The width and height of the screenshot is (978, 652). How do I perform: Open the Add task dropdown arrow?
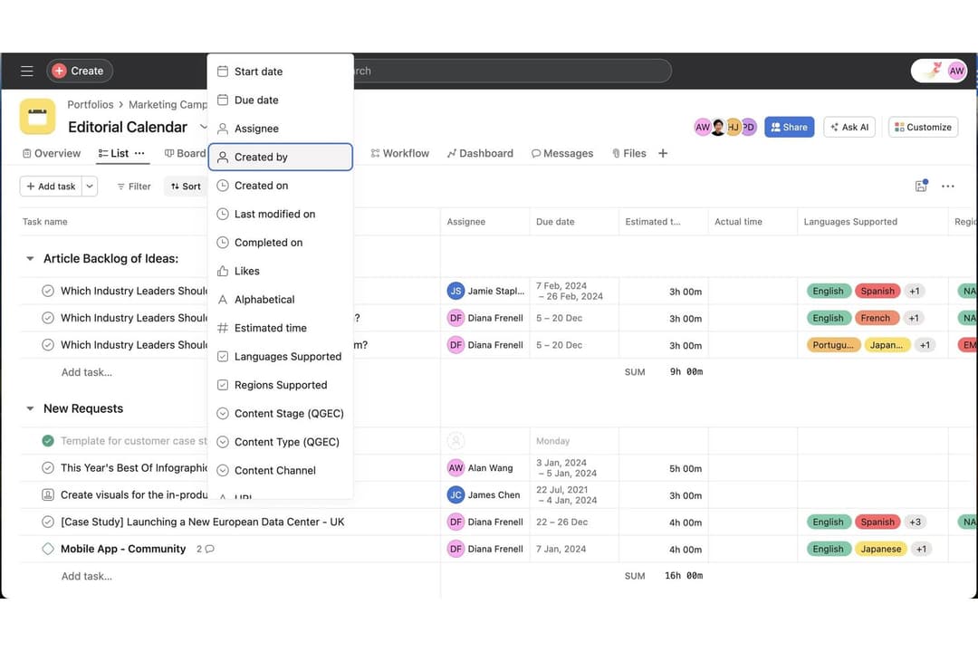click(90, 187)
